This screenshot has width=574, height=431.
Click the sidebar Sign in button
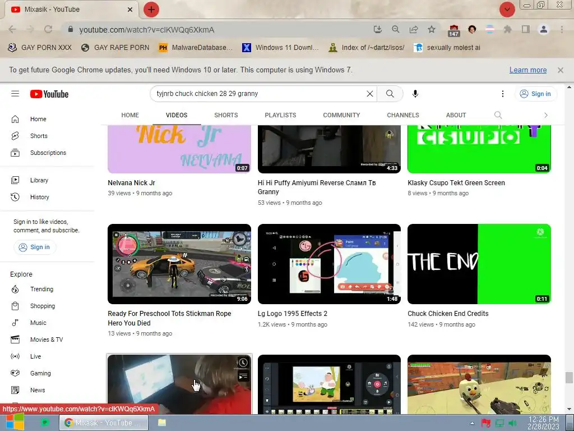pyautogui.click(x=34, y=247)
